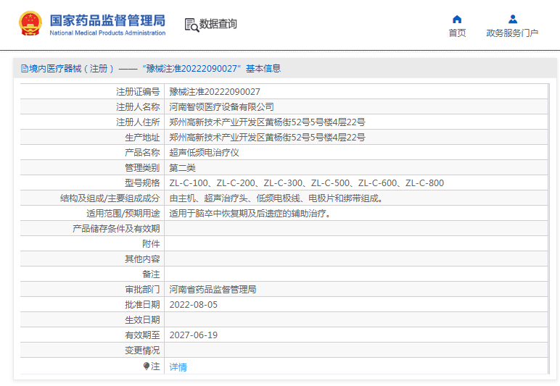Click 适用于脑卒中恢复期 intended use text
The height and width of the screenshot is (386, 560).
(250, 214)
